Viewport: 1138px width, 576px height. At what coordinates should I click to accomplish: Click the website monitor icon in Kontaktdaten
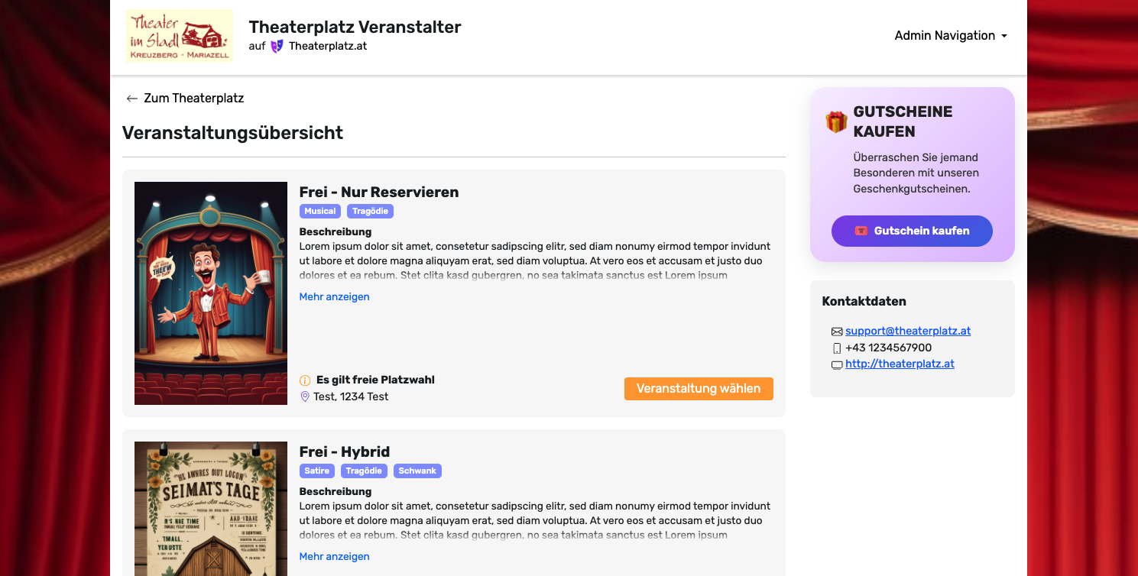tap(837, 365)
